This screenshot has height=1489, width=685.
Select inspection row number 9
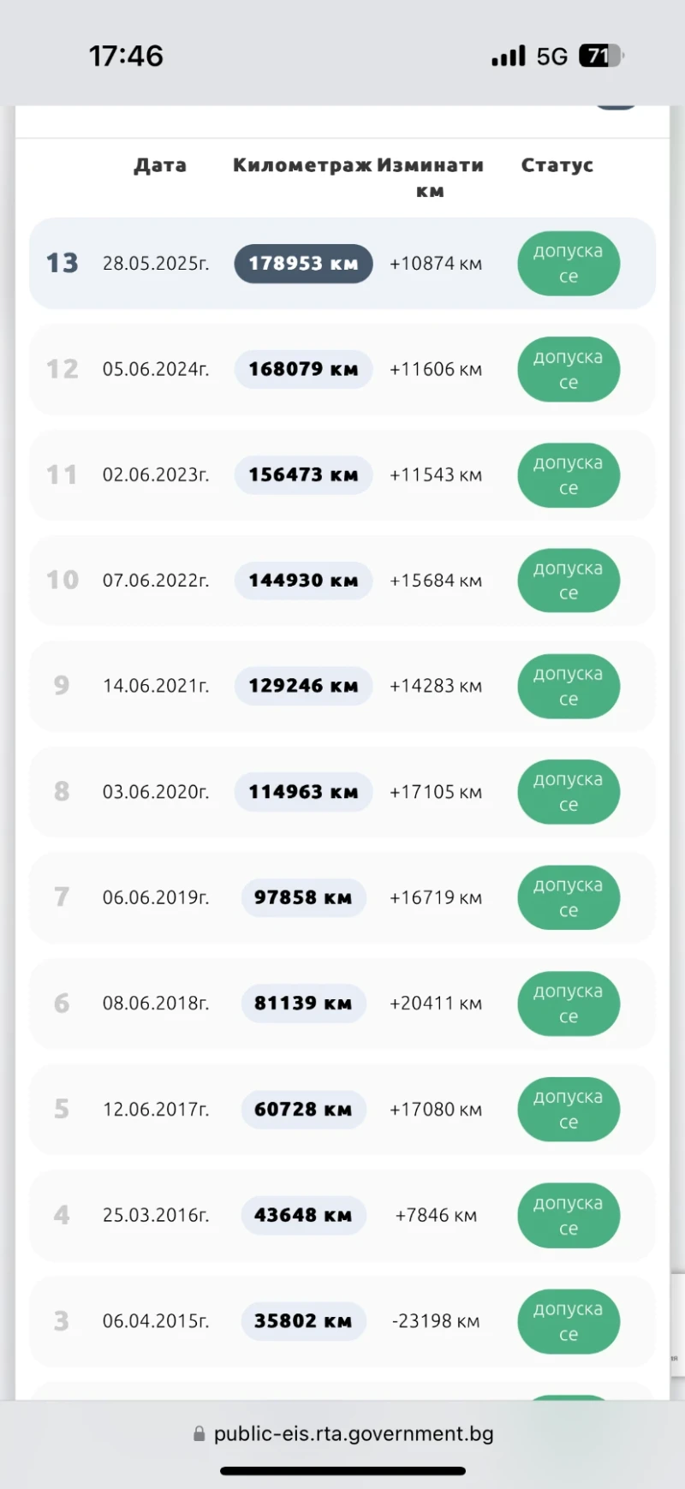point(62,686)
